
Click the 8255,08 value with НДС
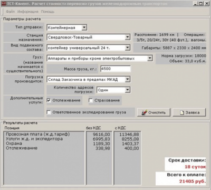[x=130, y=139]
